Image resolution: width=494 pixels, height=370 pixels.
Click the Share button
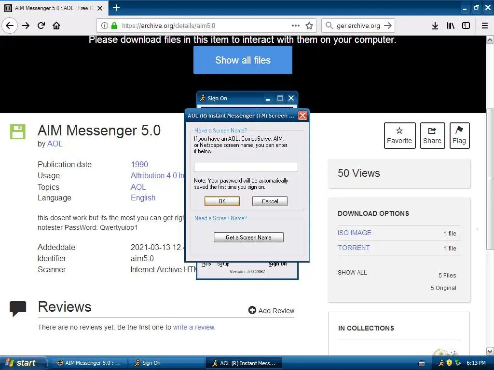432,135
